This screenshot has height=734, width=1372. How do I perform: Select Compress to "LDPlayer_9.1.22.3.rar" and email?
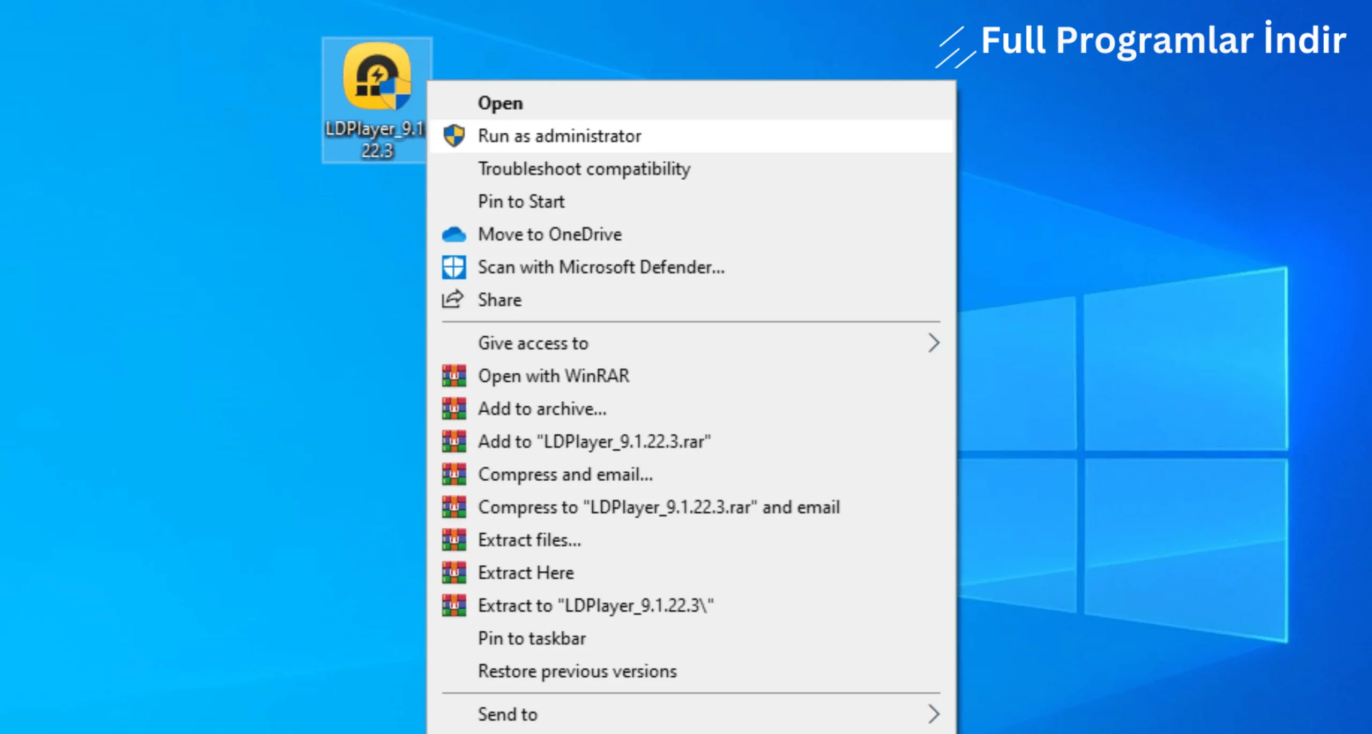click(691, 507)
